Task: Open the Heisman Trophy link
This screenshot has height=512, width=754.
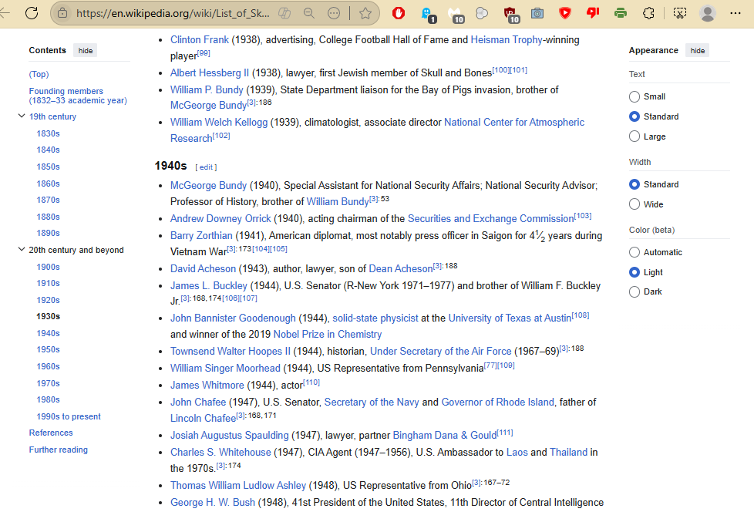Action: [x=507, y=39]
